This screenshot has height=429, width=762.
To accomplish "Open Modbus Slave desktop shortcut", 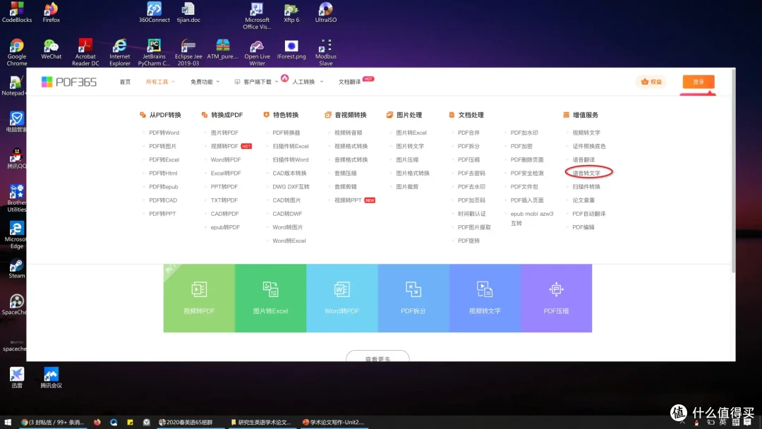I will click(x=325, y=52).
